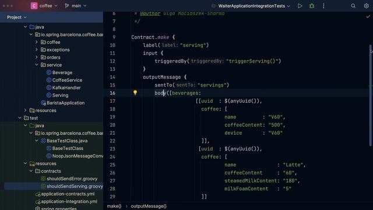Collapse the main java folder

[26, 27]
